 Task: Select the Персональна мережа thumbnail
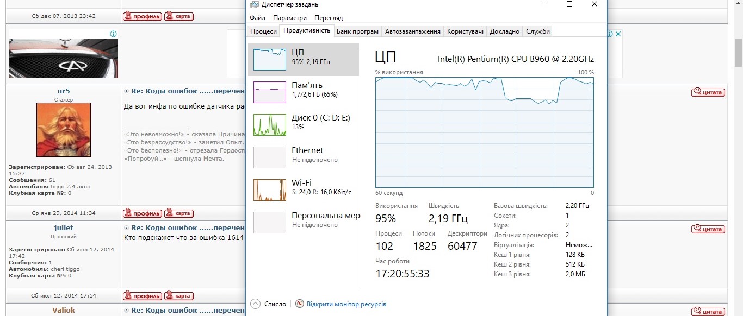coord(270,222)
